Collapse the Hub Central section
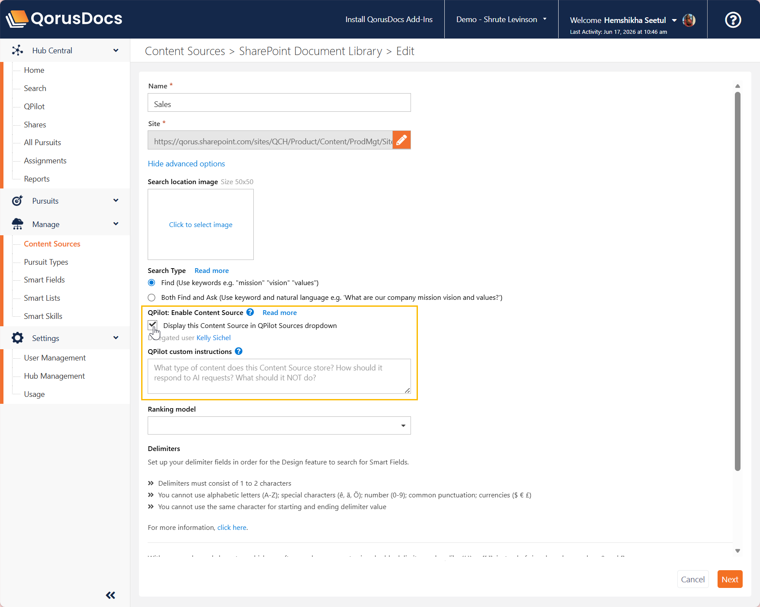760x607 pixels. (x=116, y=50)
